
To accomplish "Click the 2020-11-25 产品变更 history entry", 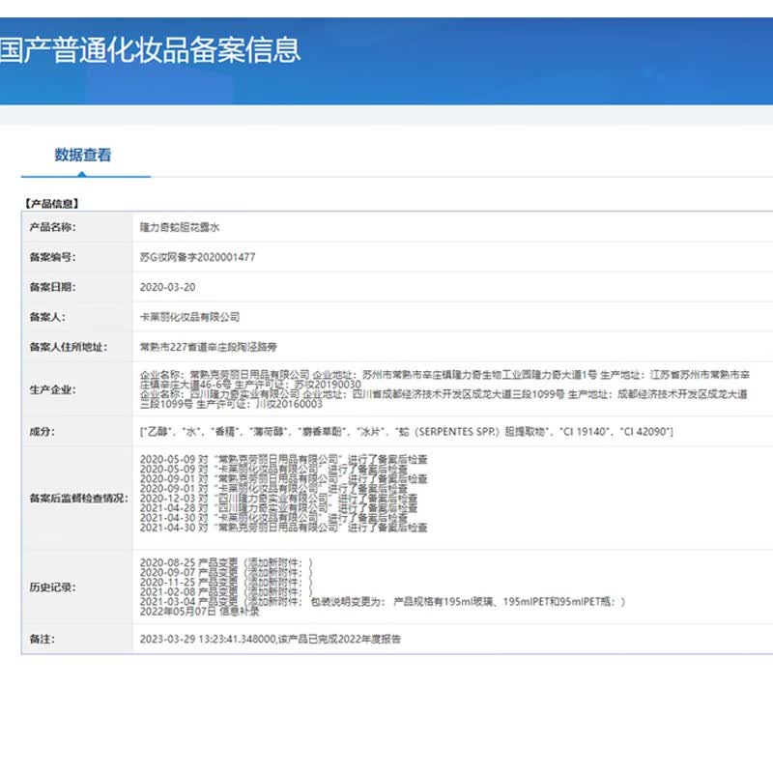I will tap(226, 583).
